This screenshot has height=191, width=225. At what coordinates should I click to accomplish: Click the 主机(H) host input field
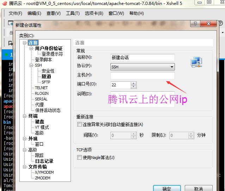click(142, 75)
